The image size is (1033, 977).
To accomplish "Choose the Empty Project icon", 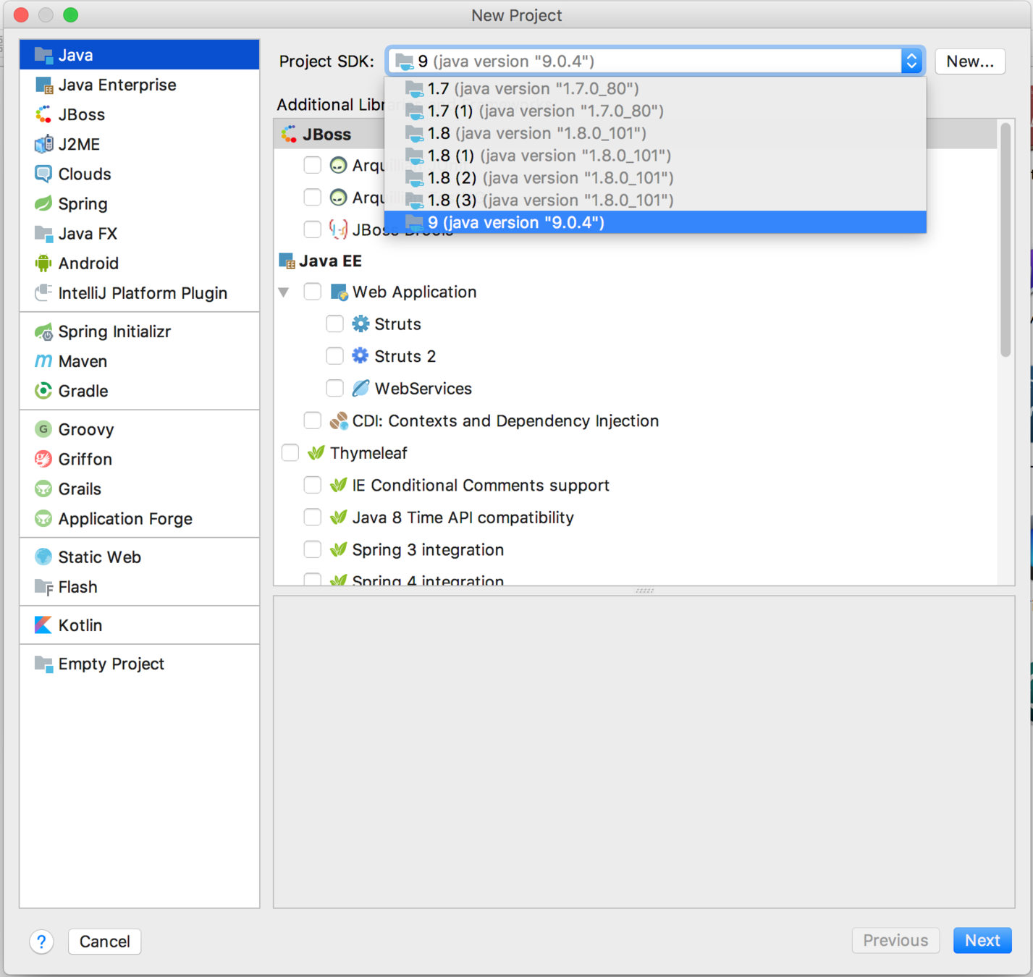I will (43, 664).
